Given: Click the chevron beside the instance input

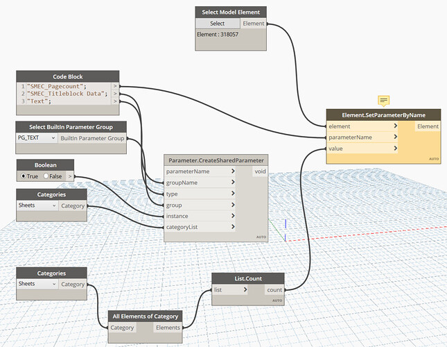Looking at the screenshot, I should click(233, 216).
